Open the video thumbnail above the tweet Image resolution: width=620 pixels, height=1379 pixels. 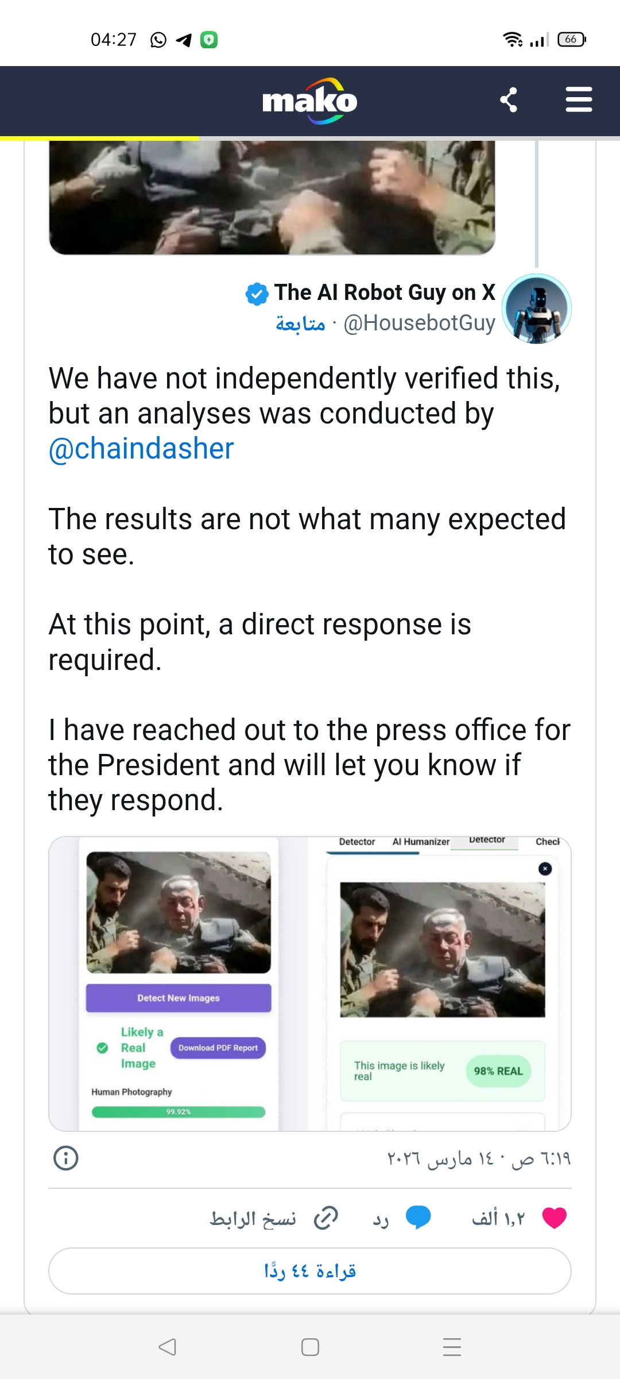[272, 197]
